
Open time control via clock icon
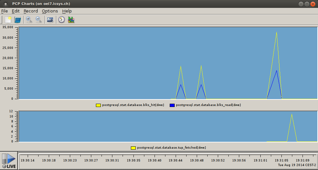pos(62,20)
